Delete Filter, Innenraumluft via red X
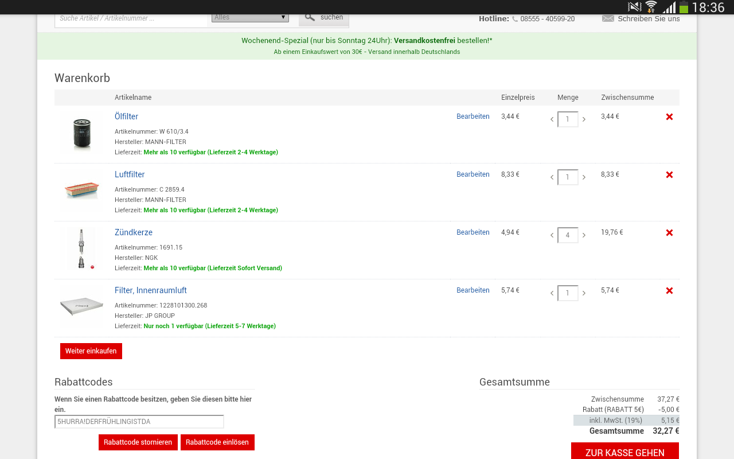This screenshot has height=459, width=734. (669, 291)
